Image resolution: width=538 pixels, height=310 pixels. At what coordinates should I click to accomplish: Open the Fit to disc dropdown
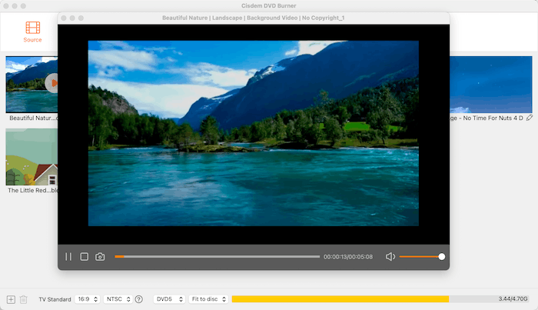tap(208, 299)
